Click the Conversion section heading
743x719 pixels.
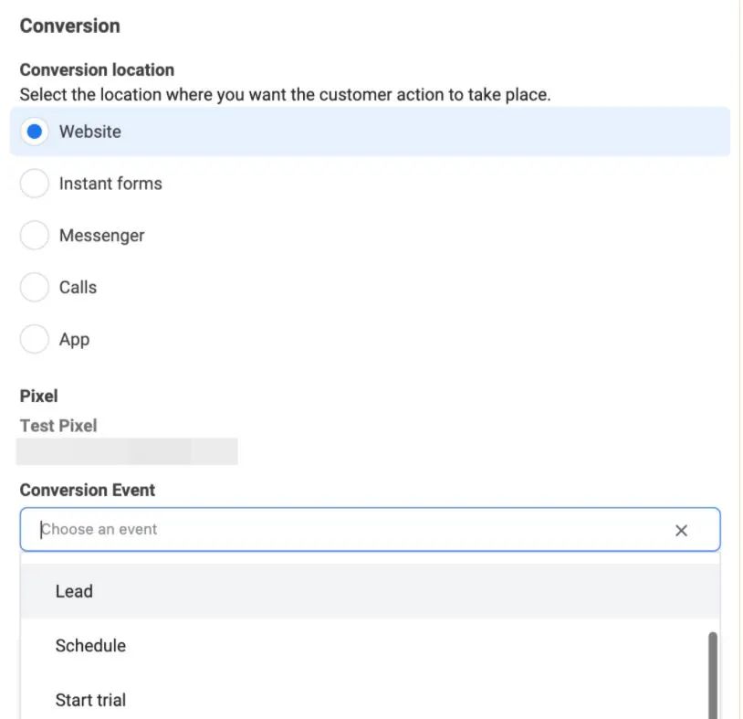(x=70, y=26)
